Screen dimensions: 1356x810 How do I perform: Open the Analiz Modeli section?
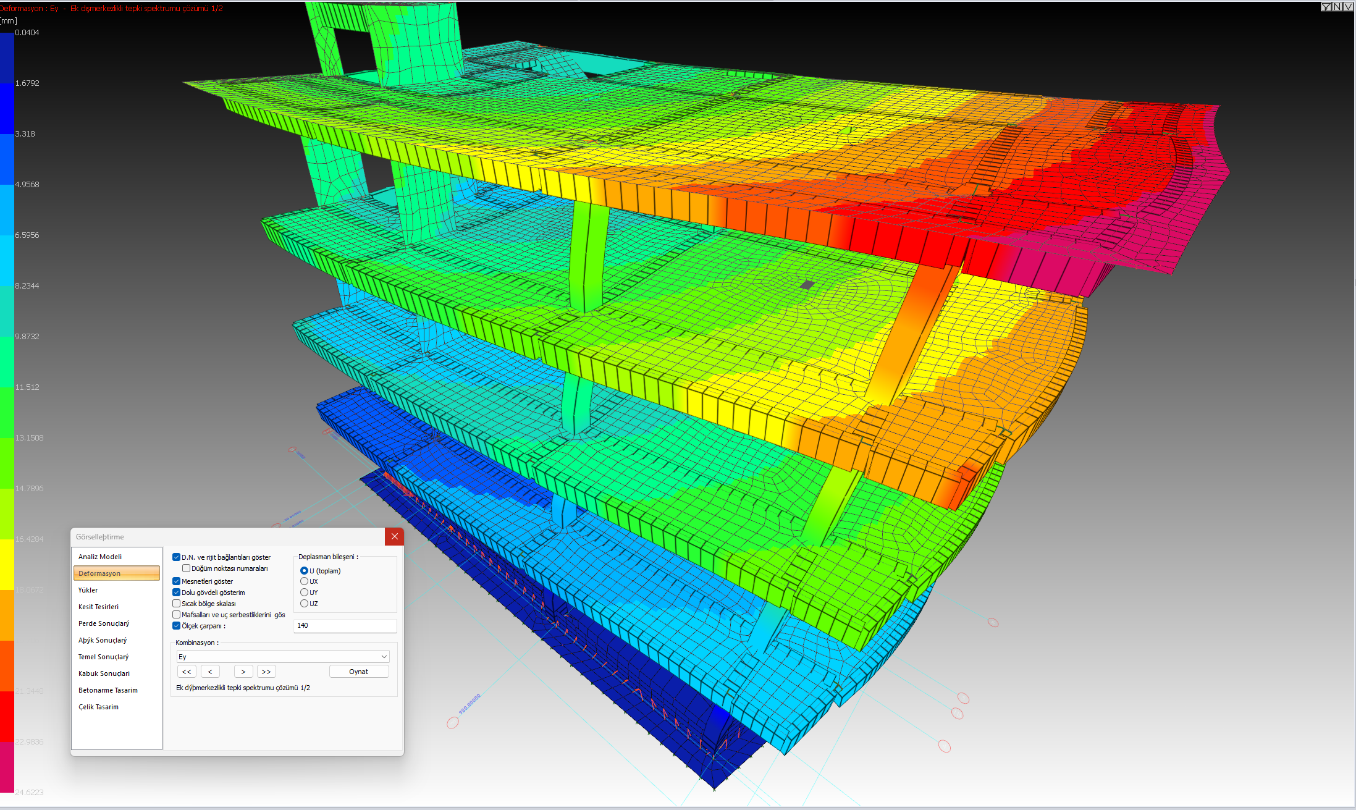(117, 557)
